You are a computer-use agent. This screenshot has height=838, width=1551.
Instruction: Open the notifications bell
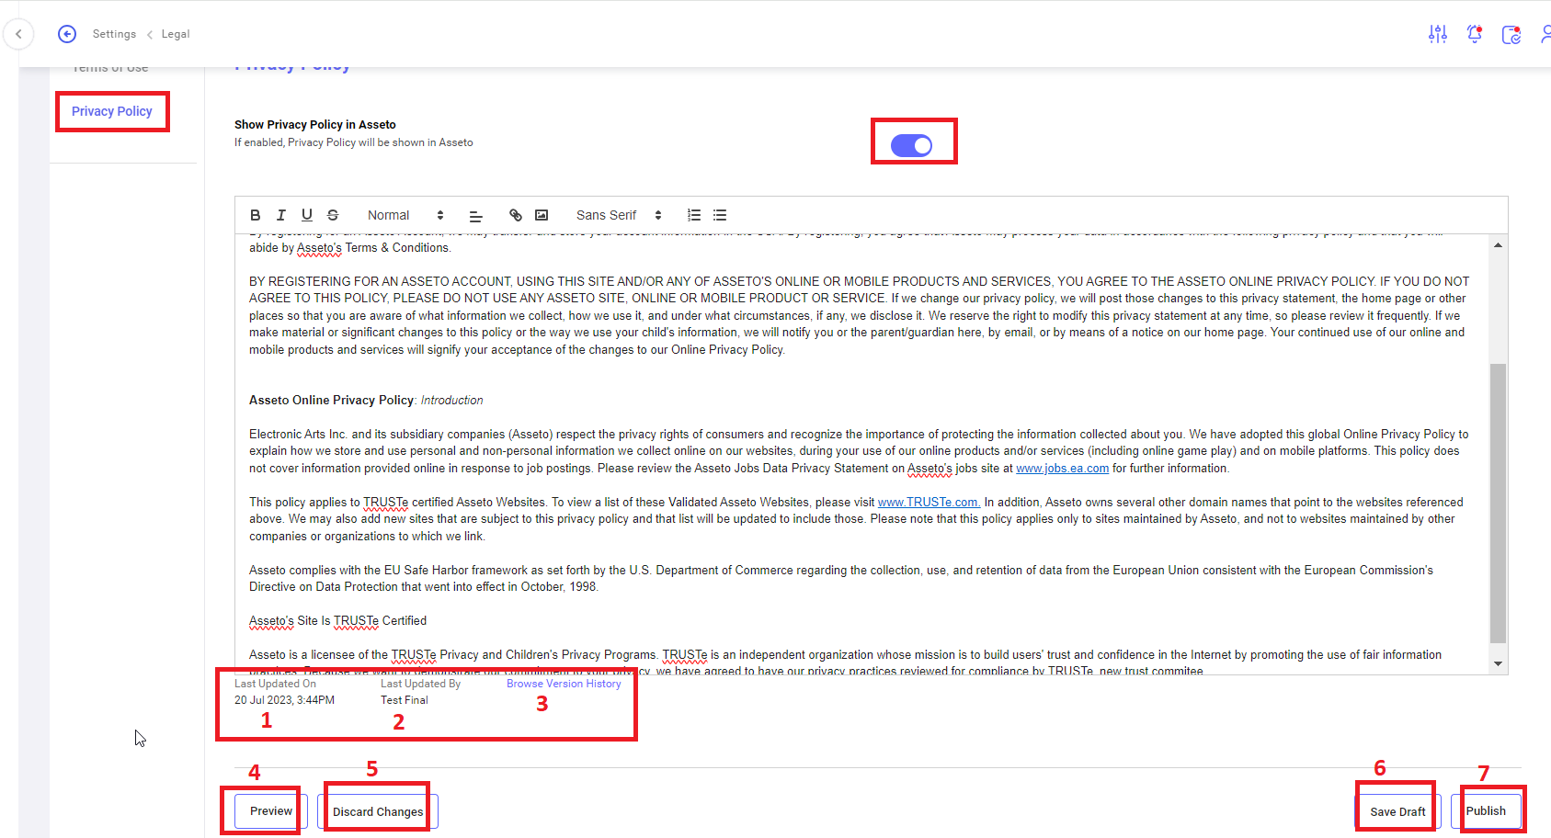[x=1475, y=34]
